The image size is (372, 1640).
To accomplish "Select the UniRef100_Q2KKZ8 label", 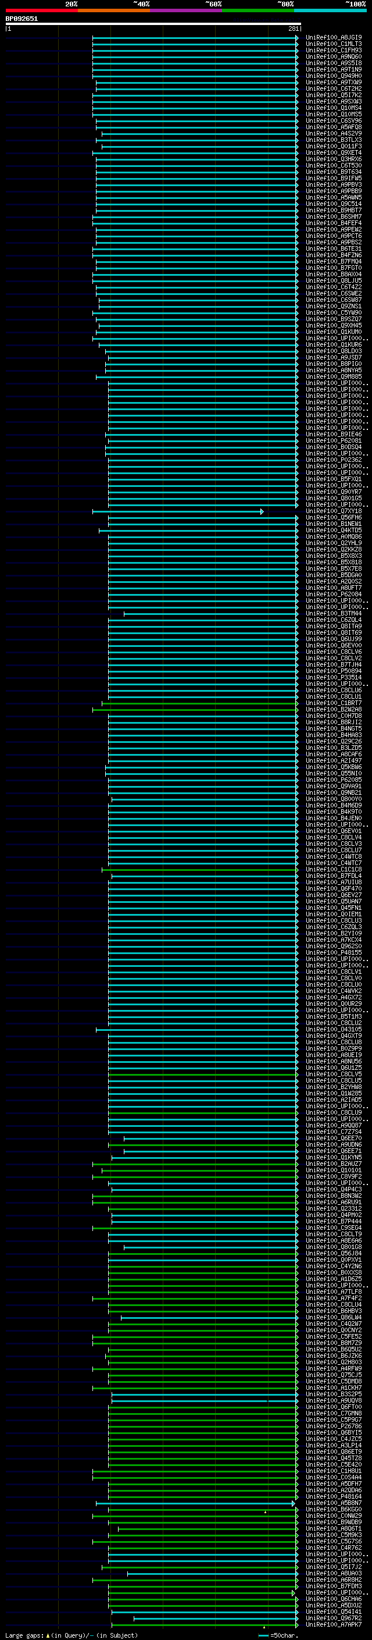I will [334, 549].
